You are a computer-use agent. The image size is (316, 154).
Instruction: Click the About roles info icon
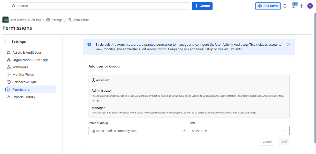click(x=93, y=80)
